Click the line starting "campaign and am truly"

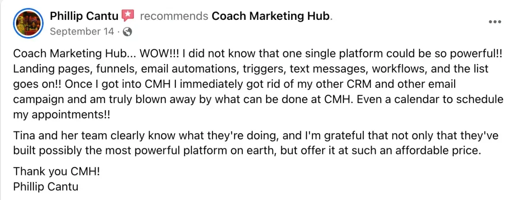pos(258,99)
